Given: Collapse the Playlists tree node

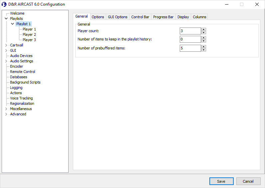Looking at the screenshot, I should point(6,19).
